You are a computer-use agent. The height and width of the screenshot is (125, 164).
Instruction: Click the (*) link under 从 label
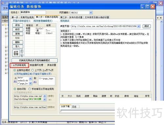coord(15,81)
